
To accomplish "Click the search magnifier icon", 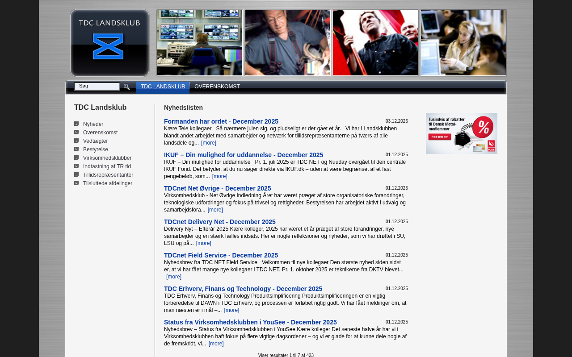I will pyautogui.click(x=126, y=87).
